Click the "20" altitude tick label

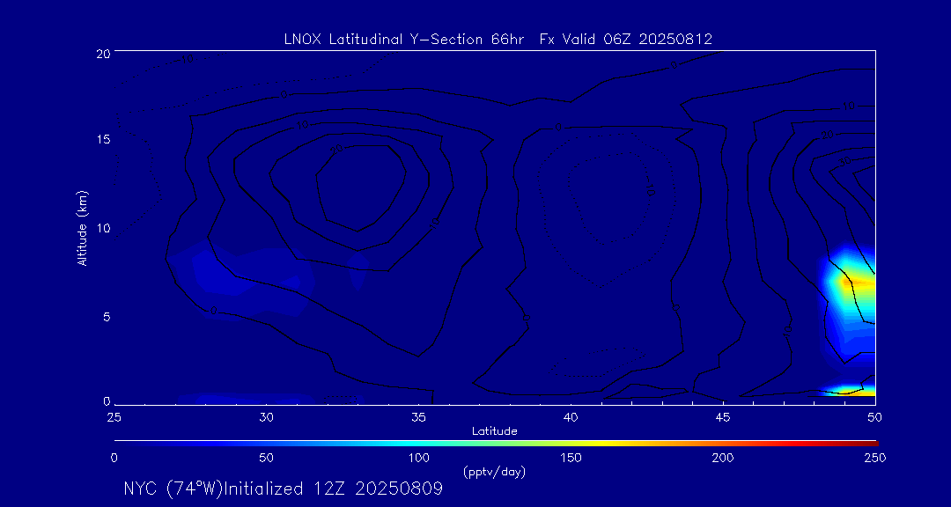coord(102,53)
